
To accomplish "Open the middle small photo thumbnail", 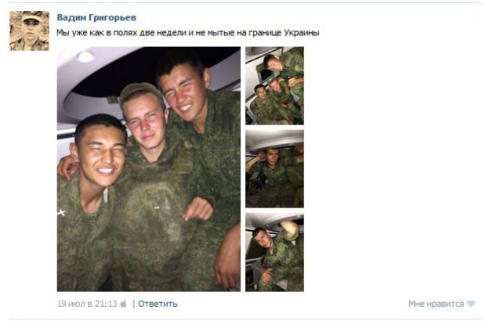I will pos(274,168).
